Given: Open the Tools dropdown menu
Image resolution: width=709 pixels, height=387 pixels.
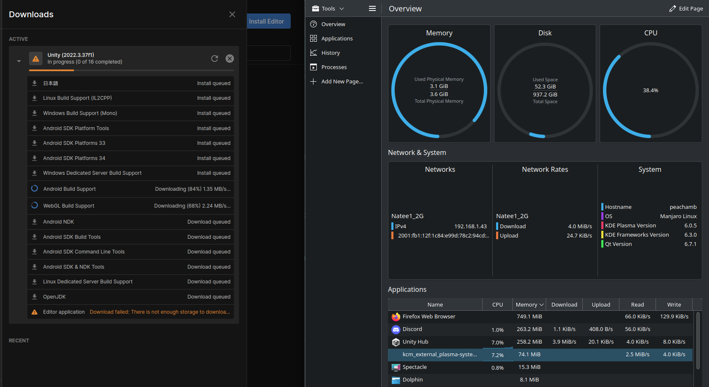Looking at the screenshot, I should [328, 8].
